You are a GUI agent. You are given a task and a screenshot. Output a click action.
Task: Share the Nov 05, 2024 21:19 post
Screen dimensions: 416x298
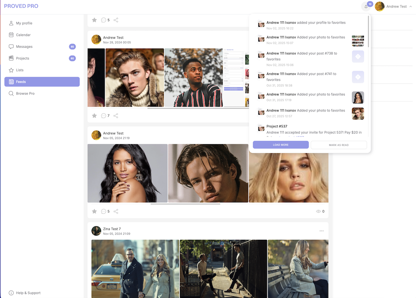click(x=116, y=211)
